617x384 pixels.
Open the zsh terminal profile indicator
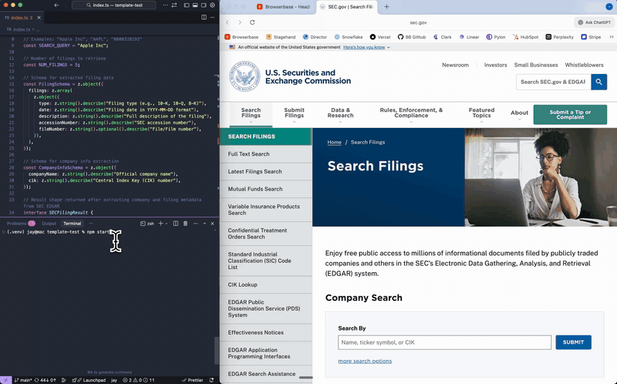pos(147,224)
